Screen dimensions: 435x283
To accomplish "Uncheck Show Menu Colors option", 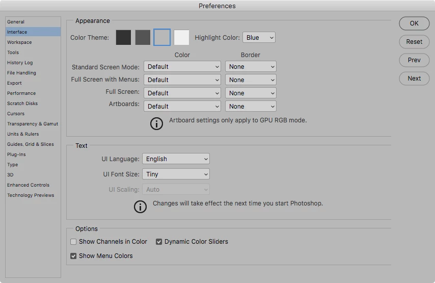I will click(73, 256).
